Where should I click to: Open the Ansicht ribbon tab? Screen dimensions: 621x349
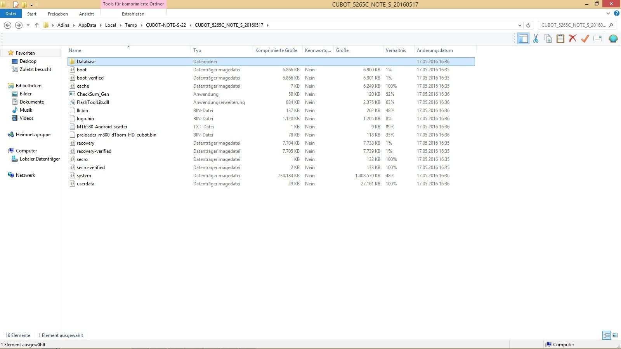(87, 14)
